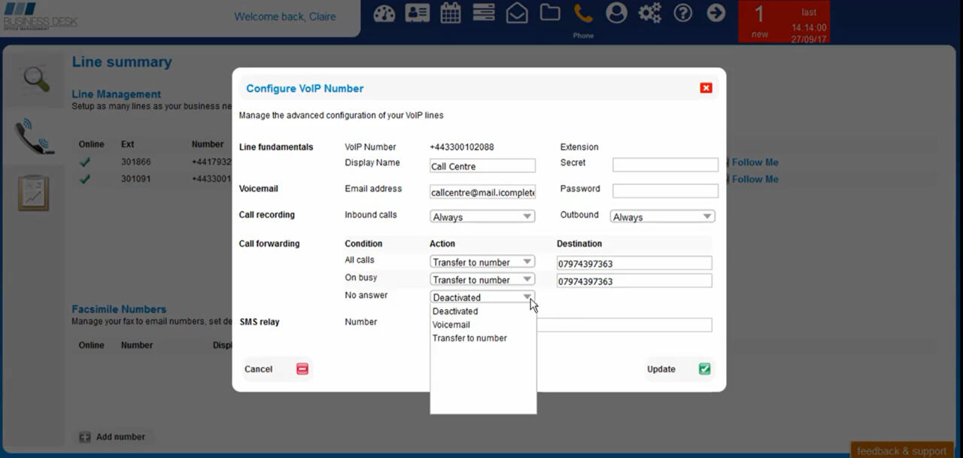Viewport: 963px width, 458px height.
Task: Open the calendar icon in top bar
Action: [x=451, y=14]
